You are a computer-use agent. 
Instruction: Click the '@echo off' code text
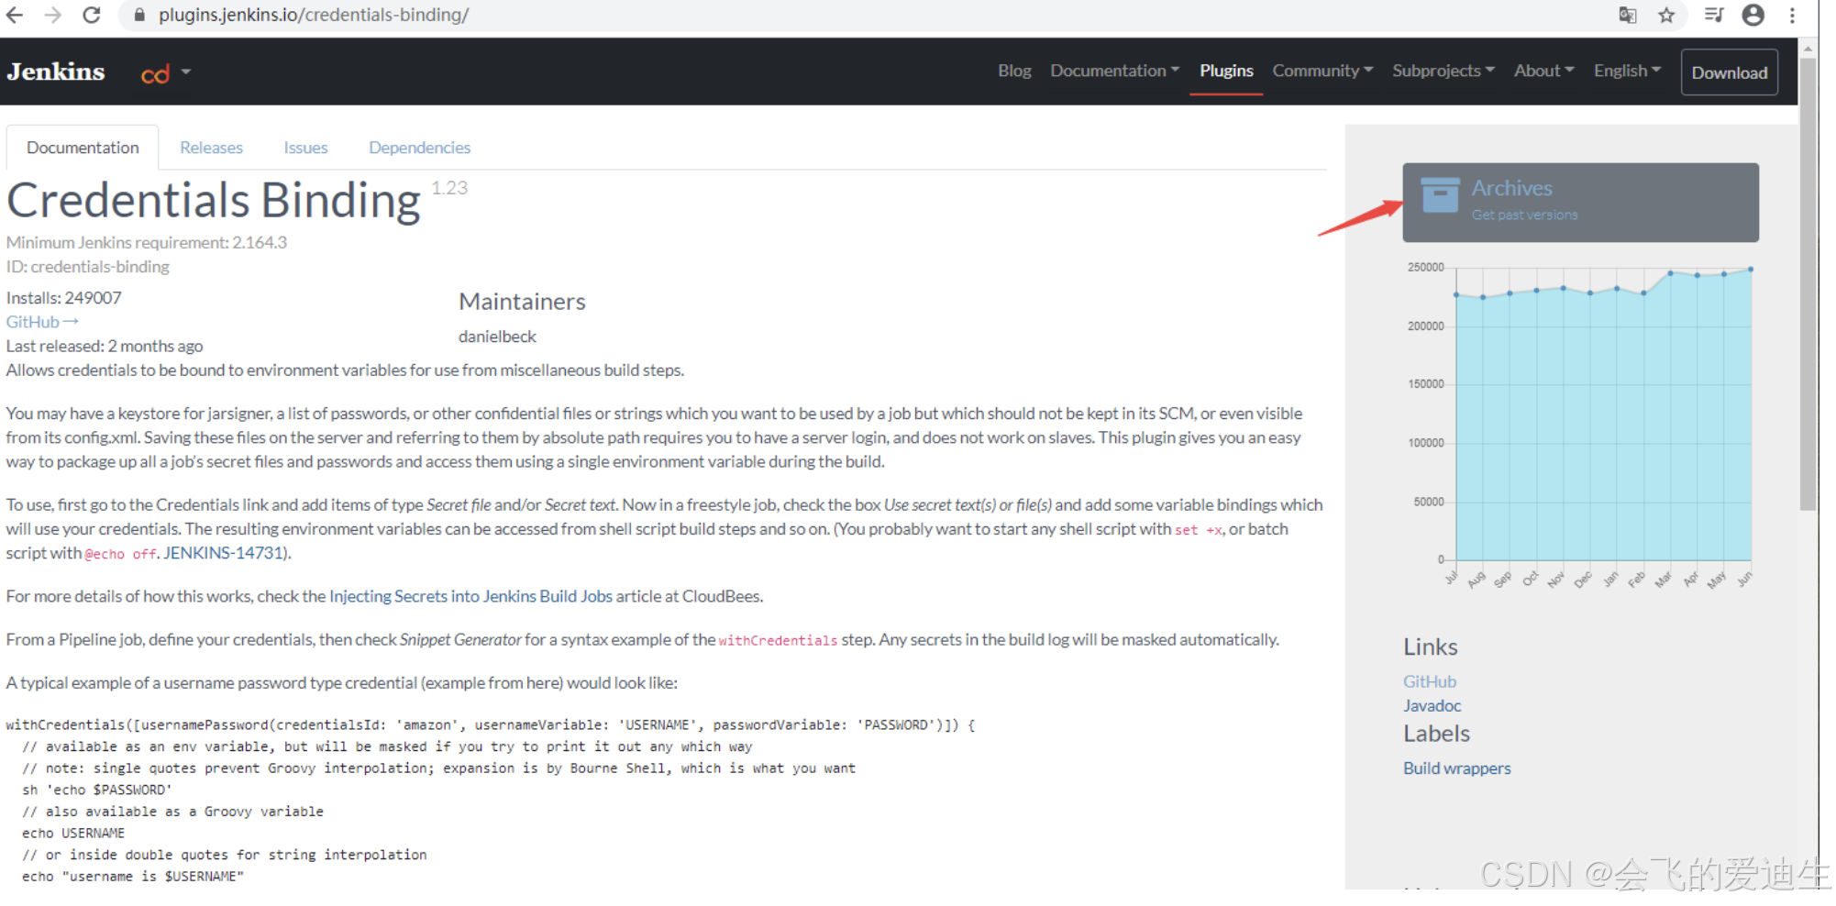click(x=120, y=554)
